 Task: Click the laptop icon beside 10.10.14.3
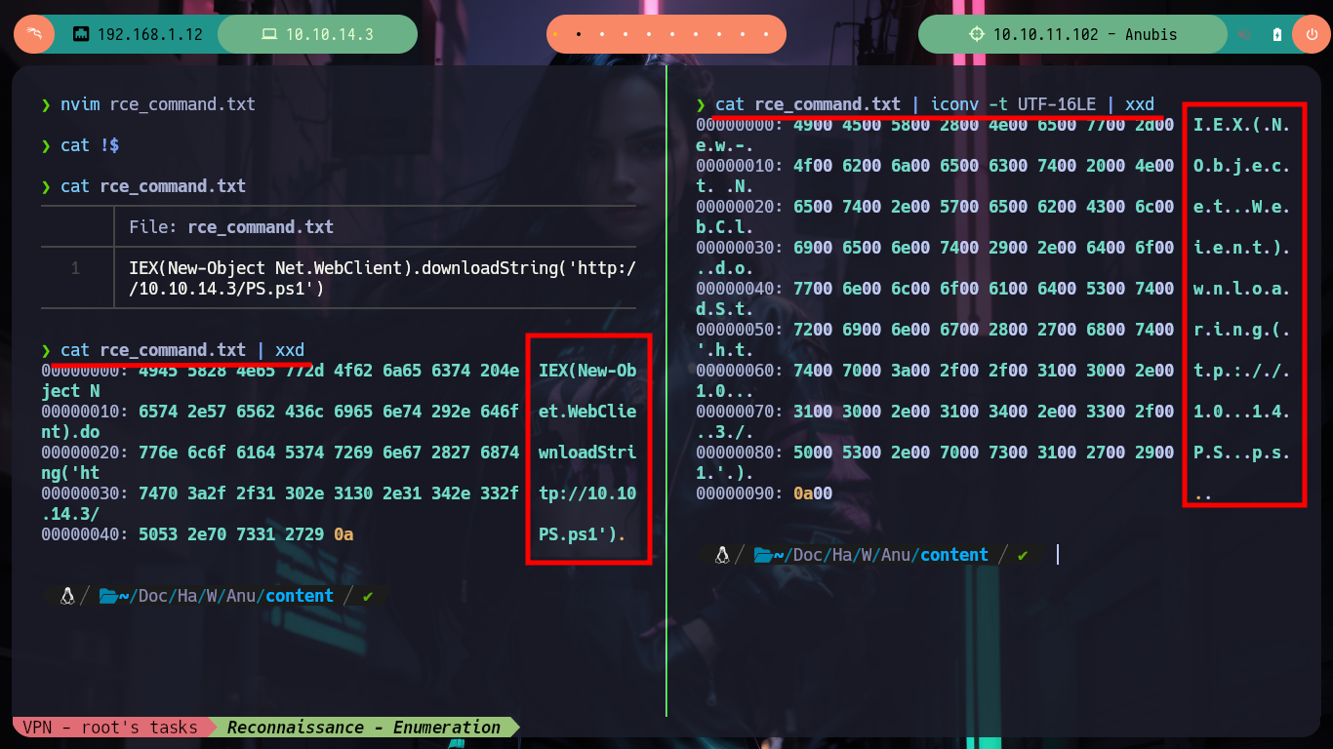(x=268, y=34)
